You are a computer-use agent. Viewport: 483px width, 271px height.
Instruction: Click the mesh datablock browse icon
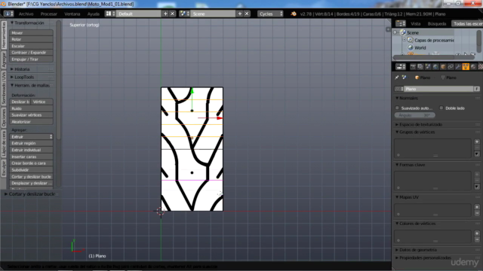tap(399, 89)
